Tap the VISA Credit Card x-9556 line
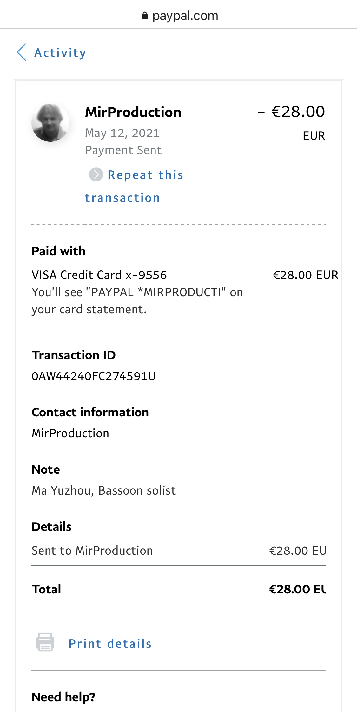 [x=99, y=275]
